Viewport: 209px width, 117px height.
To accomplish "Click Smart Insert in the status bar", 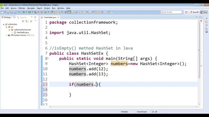I will coord(142,112).
